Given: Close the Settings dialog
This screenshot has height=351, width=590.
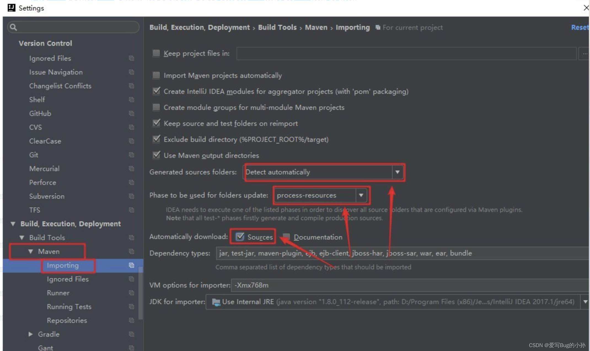Looking at the screenshot, I should (586, 8).
